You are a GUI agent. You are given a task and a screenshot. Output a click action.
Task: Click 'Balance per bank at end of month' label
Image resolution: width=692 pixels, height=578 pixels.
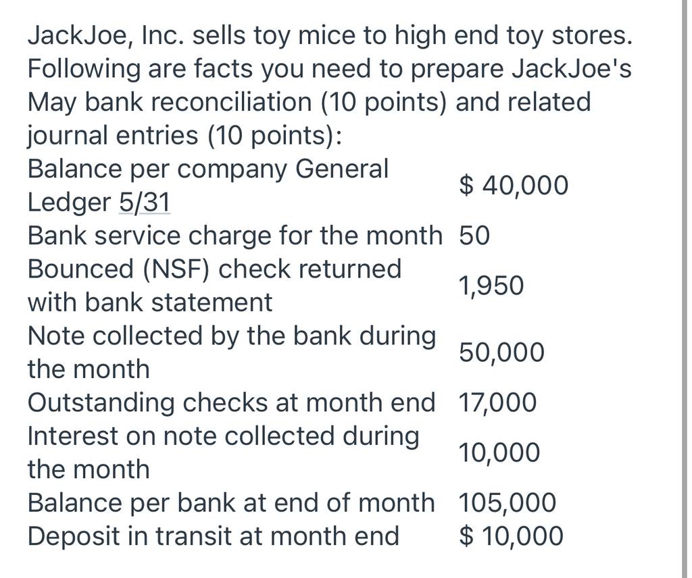coord(231,502)
